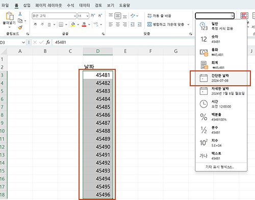
Task: Click the phonetic guide icon
Action: [96, 24]
